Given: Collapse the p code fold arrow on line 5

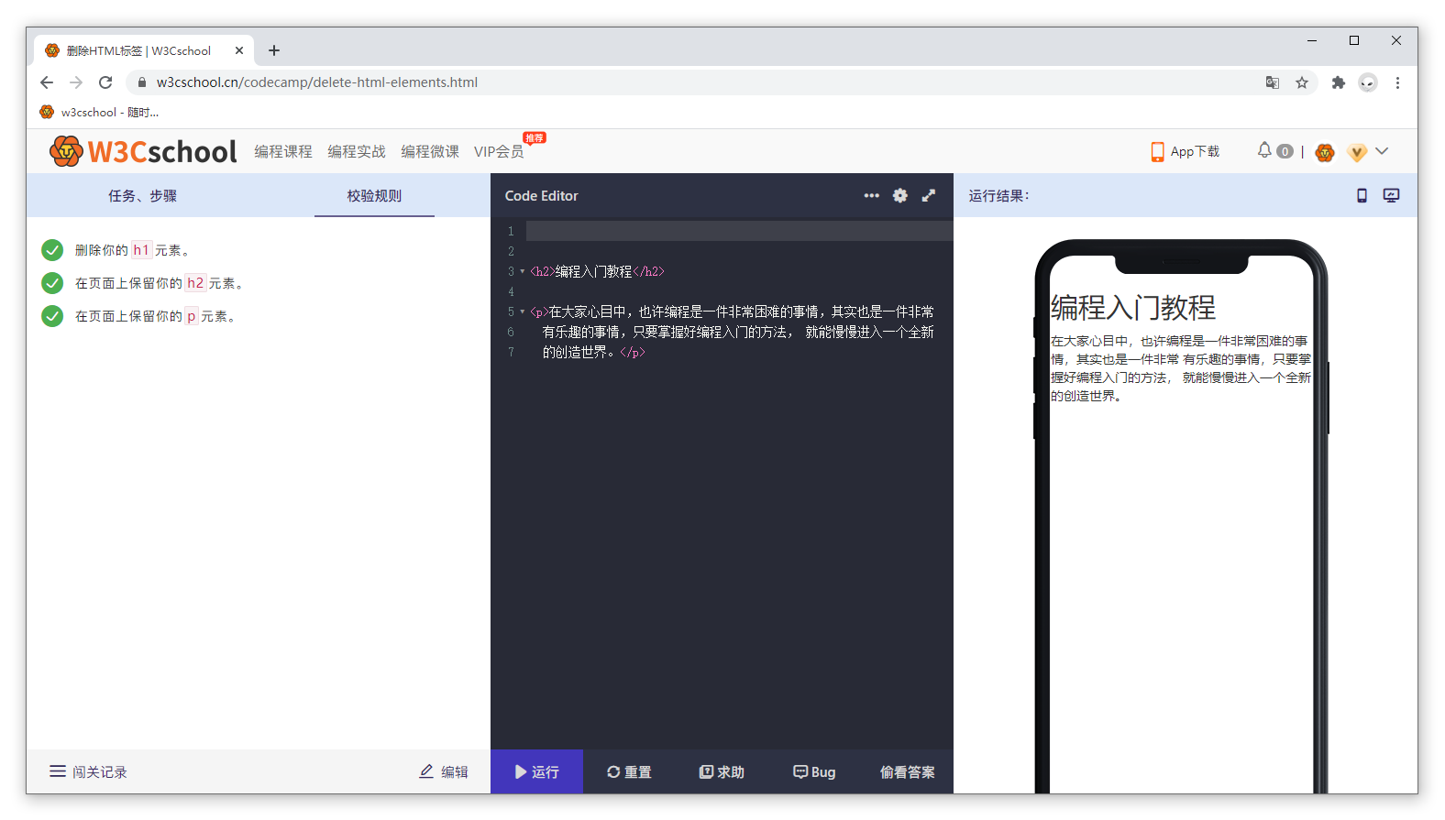Looking at the screenshot, I should point(522,312).
